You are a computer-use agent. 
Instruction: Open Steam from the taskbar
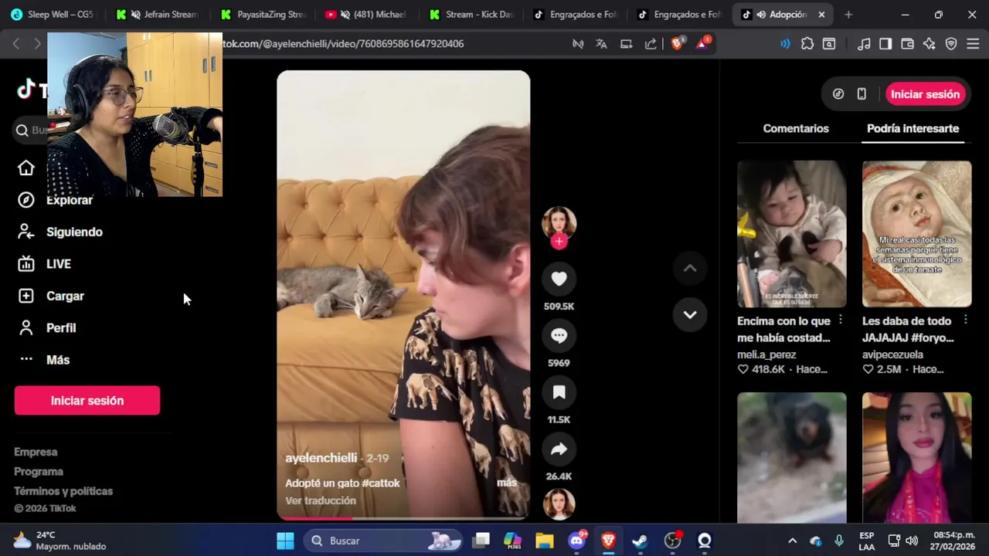pyautogui.click(x=640, y=541)
